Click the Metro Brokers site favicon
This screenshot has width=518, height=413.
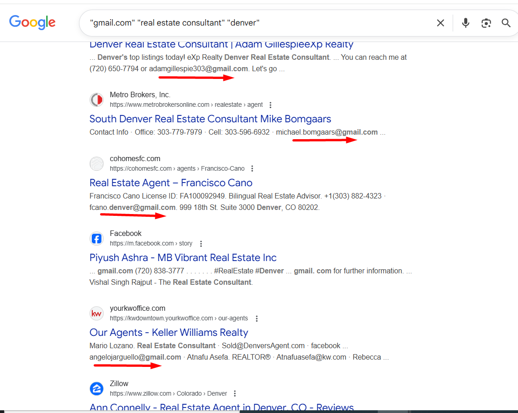(x=96, y=99)
